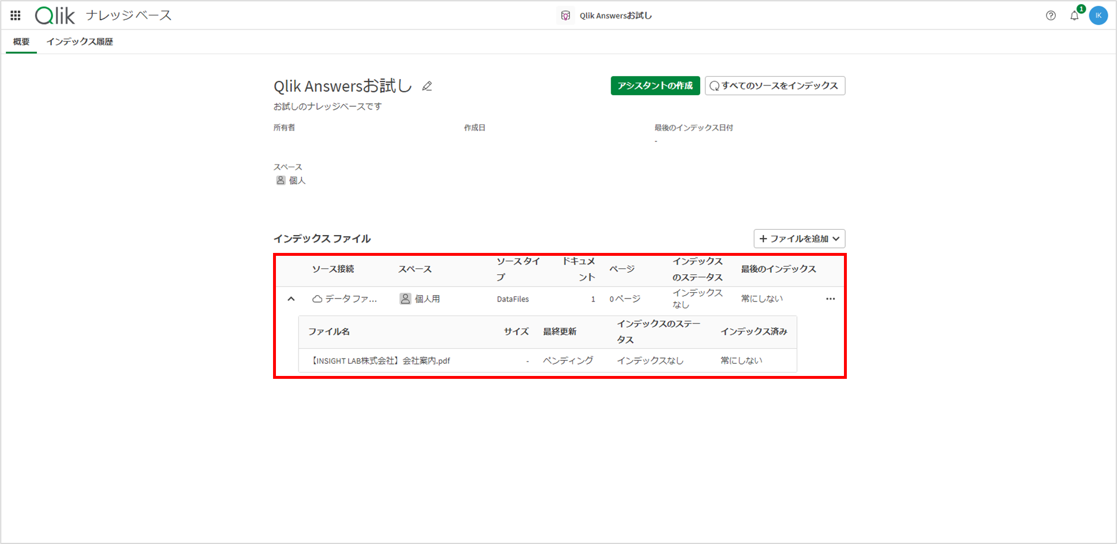Viewport: 1117px width, 544px height.
Task: Click the ペンディング status cell
Action: pos(568,360)
